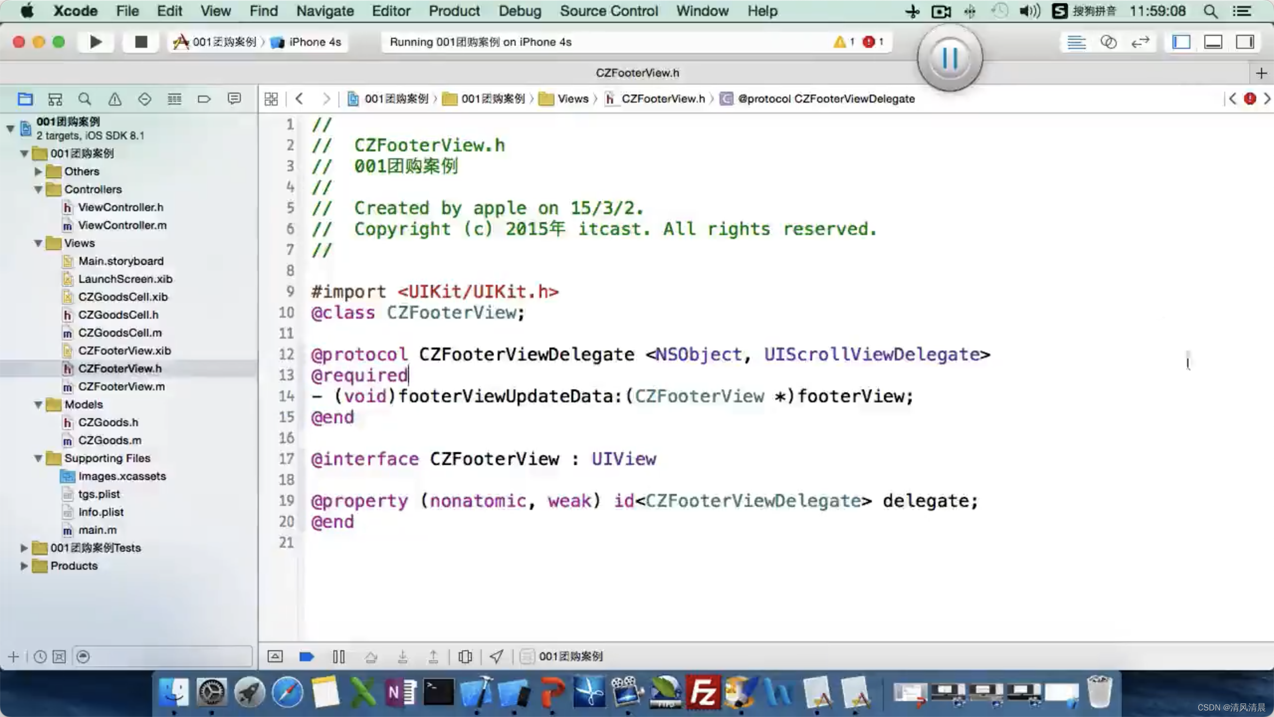Screen dimensions: 1274x717
Task: Click the Stop button to halt execution
Action: point(139,41)
